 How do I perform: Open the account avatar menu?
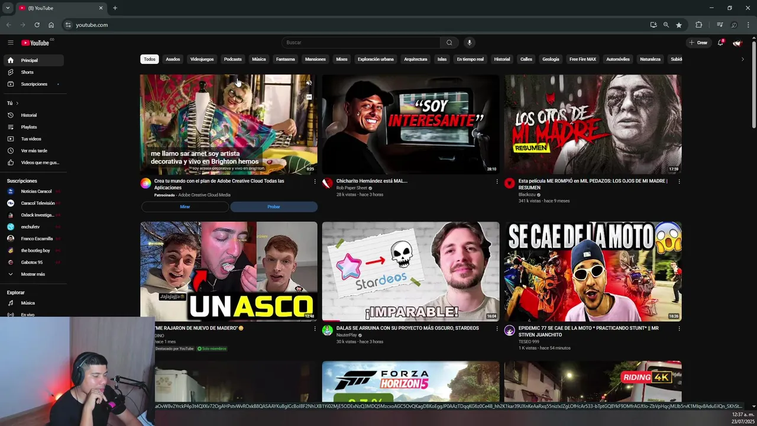[737, 43]
